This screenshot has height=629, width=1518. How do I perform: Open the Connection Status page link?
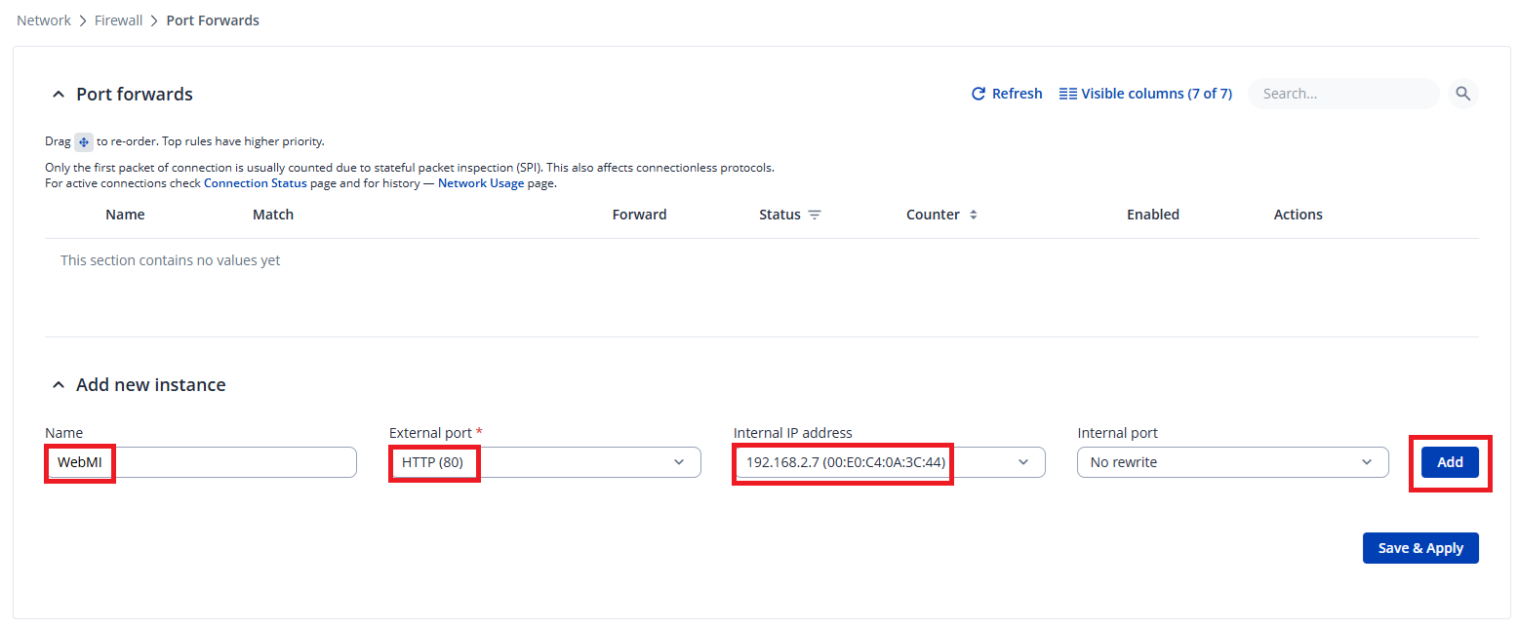(x=255, y=183)
